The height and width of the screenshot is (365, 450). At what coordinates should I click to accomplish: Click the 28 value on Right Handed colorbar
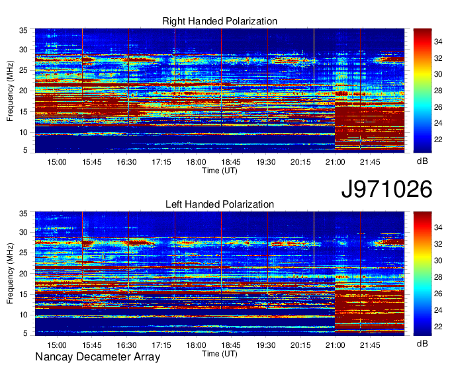point(438,91)
